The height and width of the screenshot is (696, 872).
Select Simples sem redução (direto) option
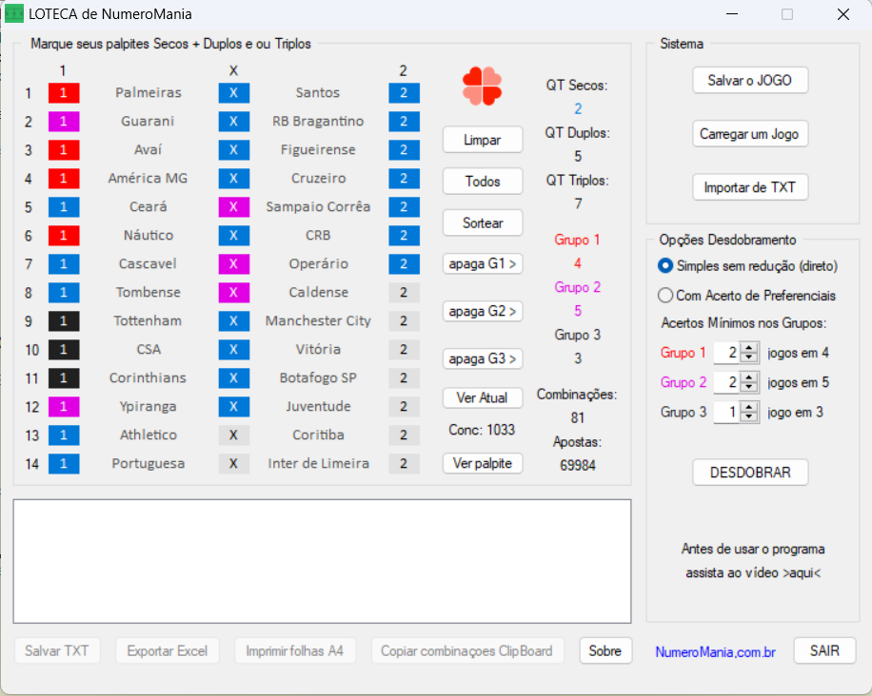[x=748, y=266]
